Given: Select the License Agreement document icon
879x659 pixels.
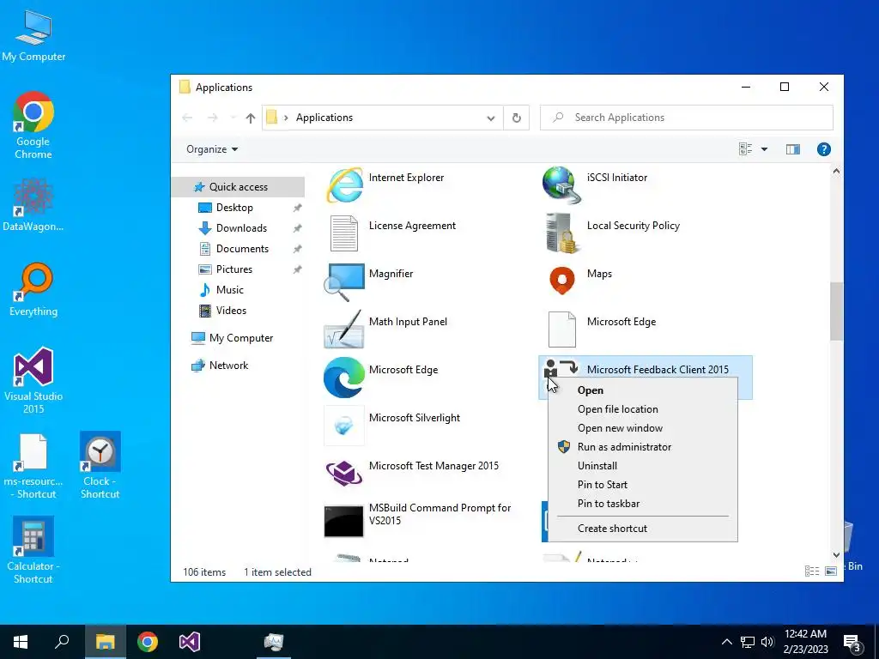Looking at the screenshot, I should click(x=344, y=233).
